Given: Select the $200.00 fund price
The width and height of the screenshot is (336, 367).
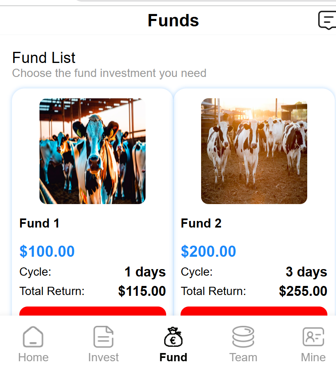Looking at the screenshot, I should [209, 251].
